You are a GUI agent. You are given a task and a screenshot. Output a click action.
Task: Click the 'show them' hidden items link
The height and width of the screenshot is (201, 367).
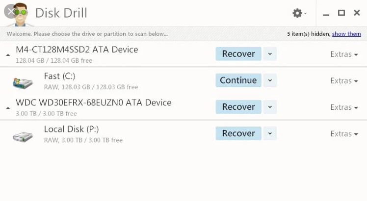[x=346, y=34]
